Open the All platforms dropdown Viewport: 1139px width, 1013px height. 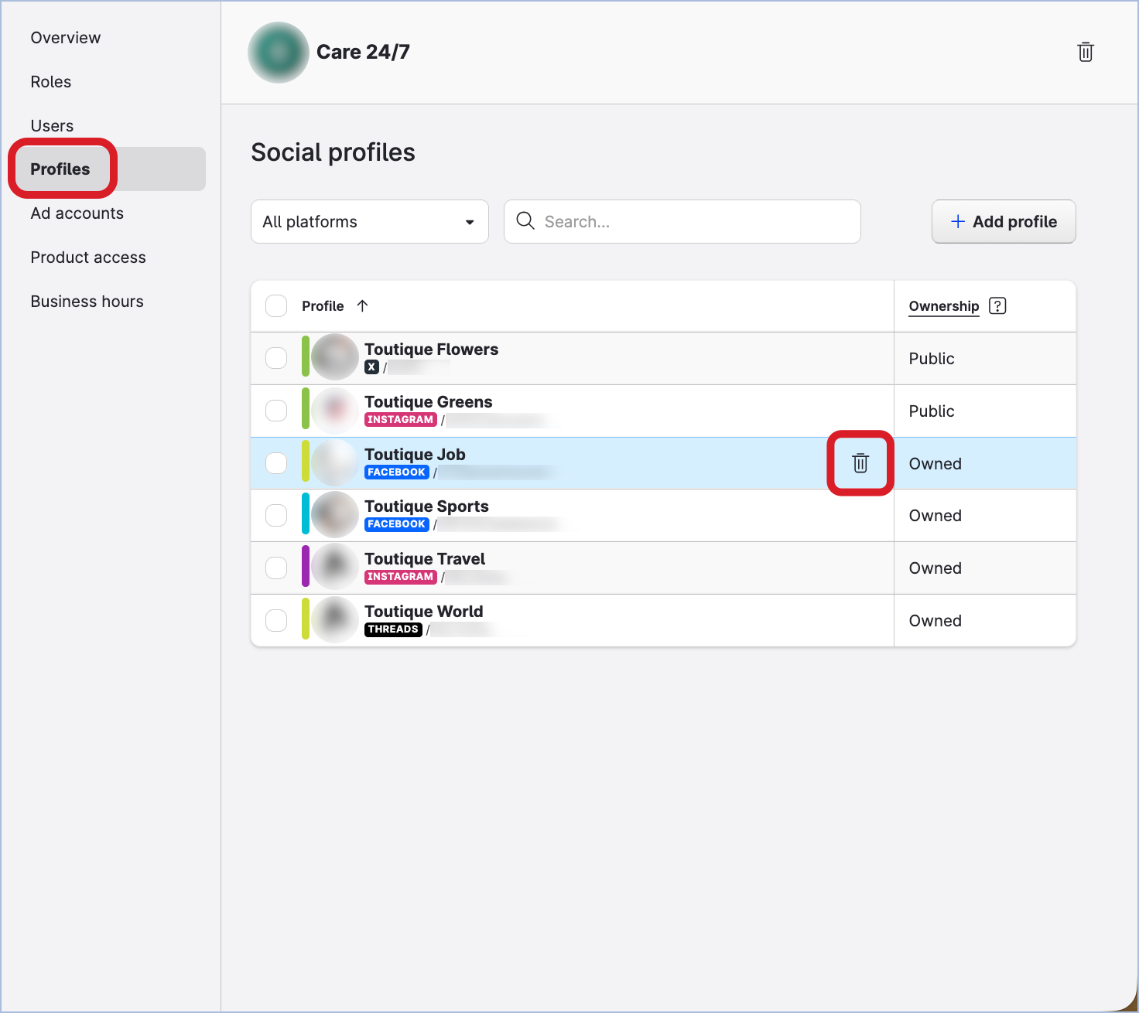point(369,222)
